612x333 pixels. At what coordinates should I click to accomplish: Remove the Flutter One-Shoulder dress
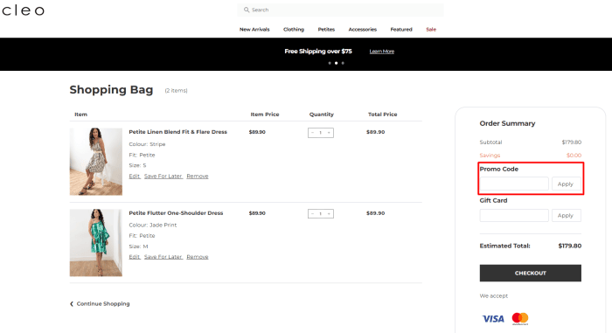click(x=198, y=257)
